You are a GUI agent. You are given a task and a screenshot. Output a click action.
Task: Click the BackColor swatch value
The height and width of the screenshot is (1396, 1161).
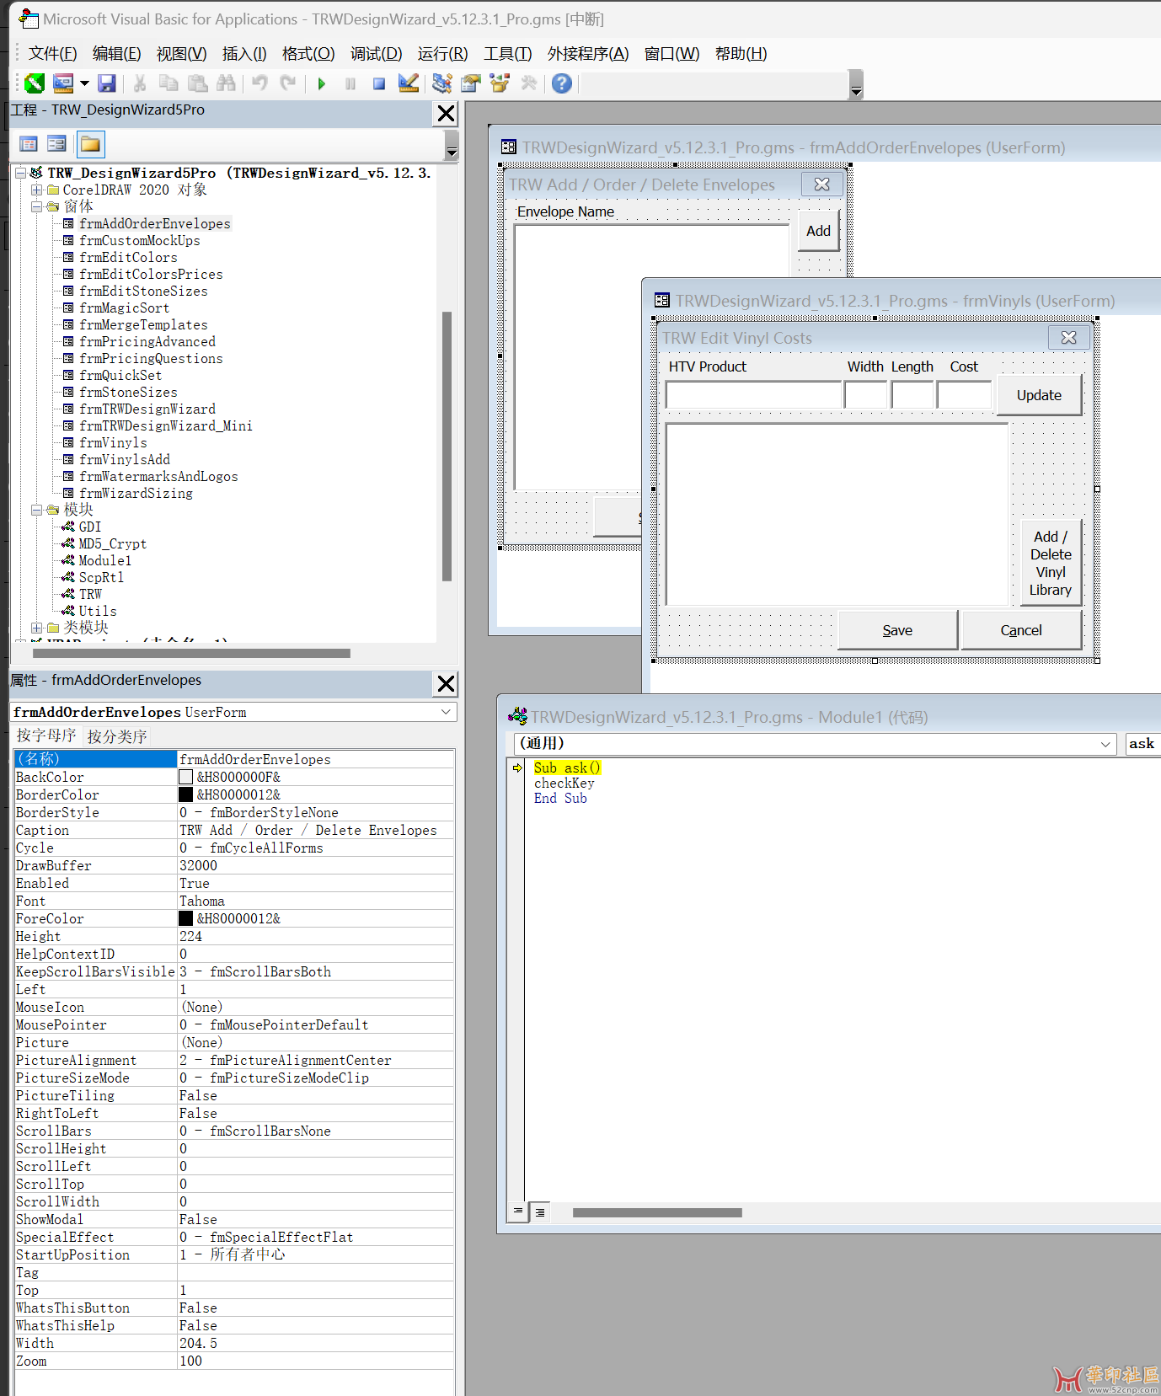[x=186, y=777]
